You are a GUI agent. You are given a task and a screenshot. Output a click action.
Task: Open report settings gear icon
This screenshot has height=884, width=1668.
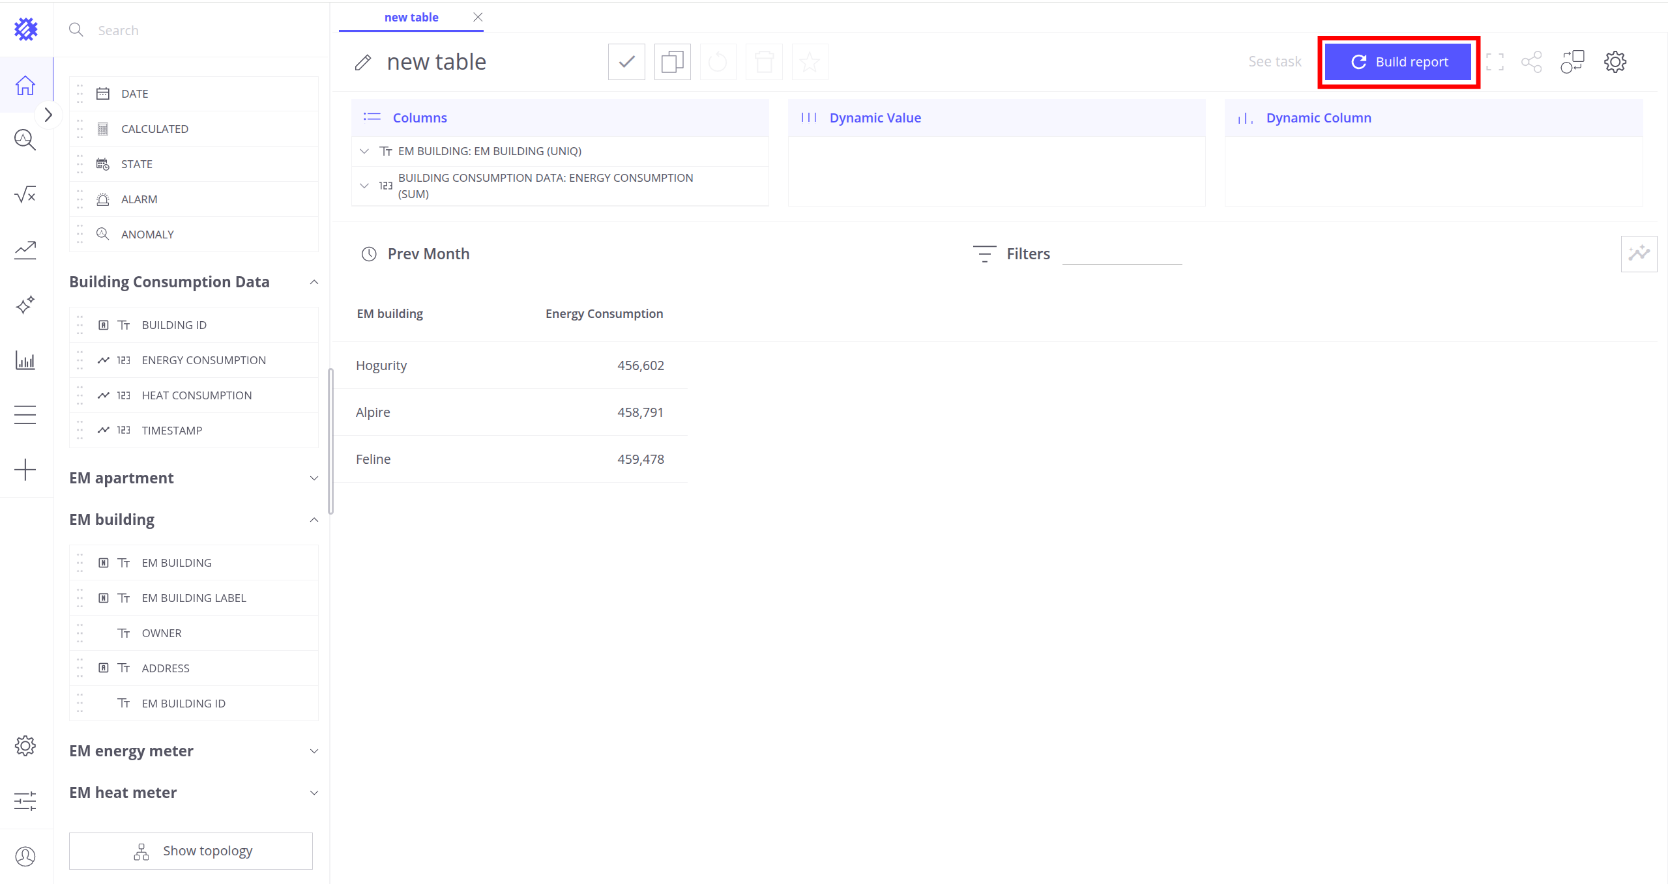click(1615, 63)
